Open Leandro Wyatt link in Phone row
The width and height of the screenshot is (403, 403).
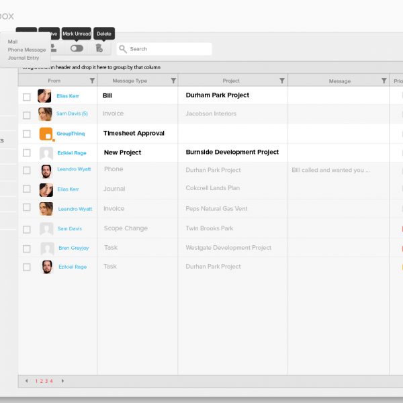pos(74,169)
